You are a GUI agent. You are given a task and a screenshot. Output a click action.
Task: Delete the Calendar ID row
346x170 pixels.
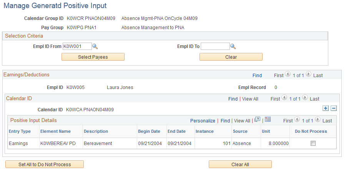pyautogui.click(x=334, y=108)
